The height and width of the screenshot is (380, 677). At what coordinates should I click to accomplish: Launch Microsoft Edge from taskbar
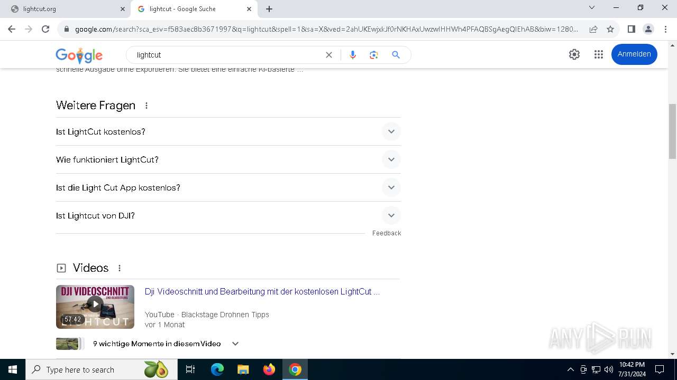(x=217, y=369)
